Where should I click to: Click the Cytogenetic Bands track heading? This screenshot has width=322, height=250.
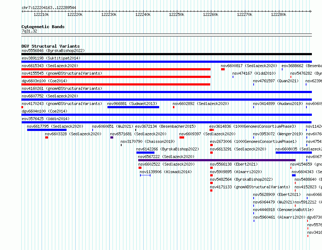[43, 27]
